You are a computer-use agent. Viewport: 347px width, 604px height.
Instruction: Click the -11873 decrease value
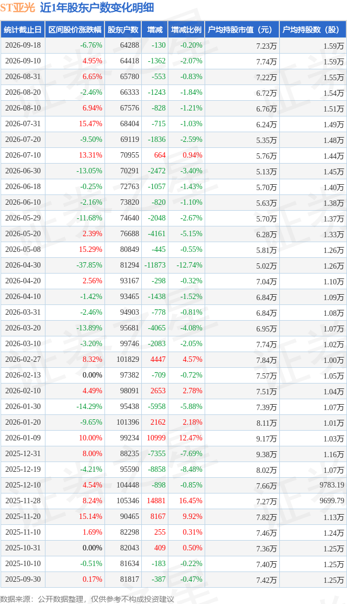tap(155, 265)
